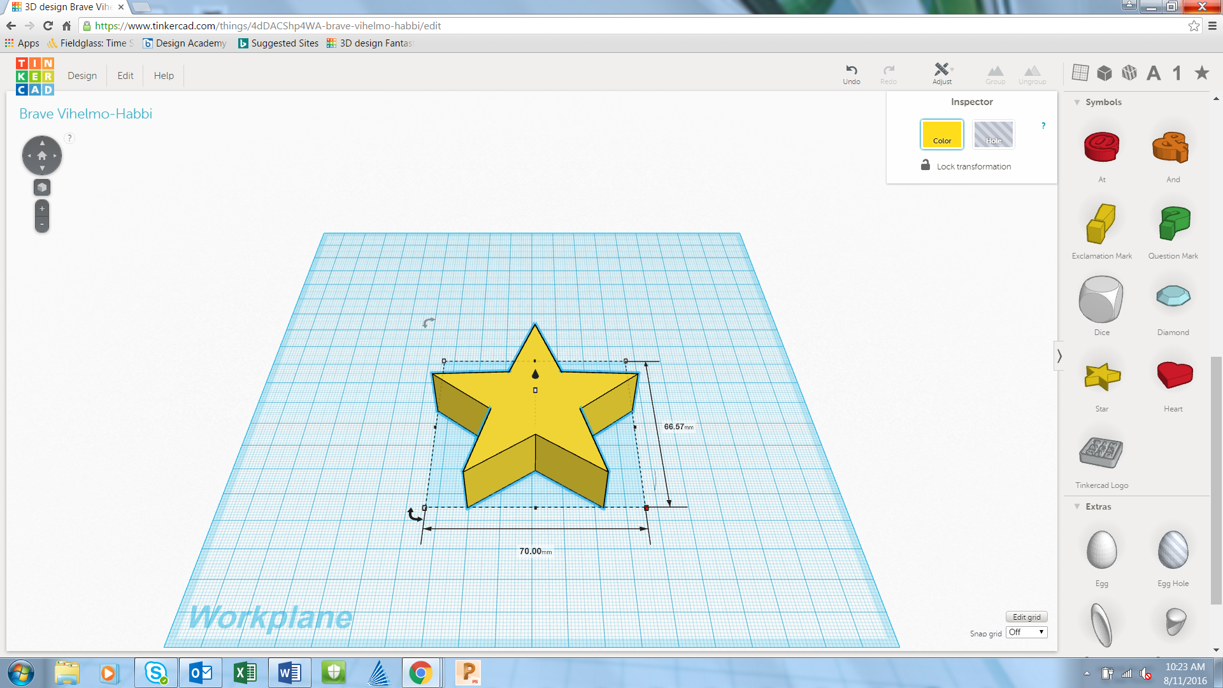Click the star favorites shape category icon
1223x688 pixels.
1201,73
